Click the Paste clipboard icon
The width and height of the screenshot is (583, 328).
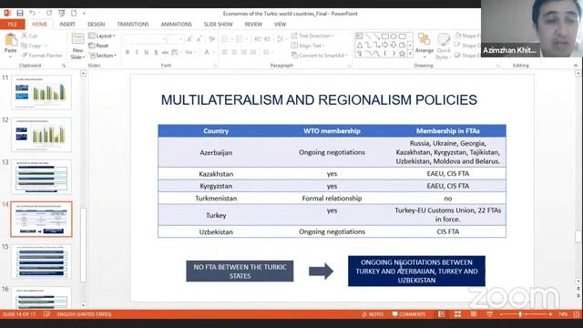tap(11, 39)
